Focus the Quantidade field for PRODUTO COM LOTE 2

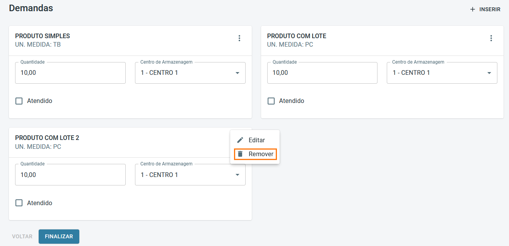(70, 175)
